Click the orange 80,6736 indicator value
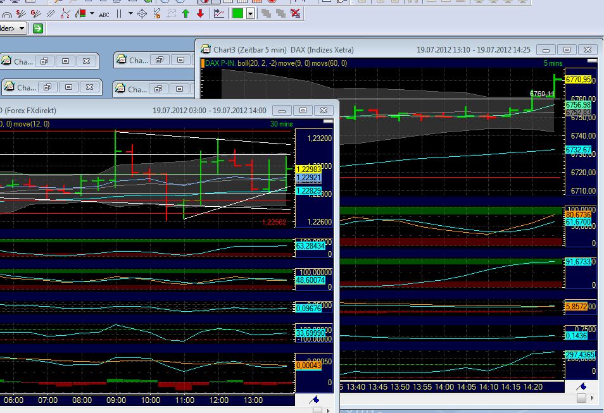604x413 pixels. pyautogui.click(x=578, y=214)
